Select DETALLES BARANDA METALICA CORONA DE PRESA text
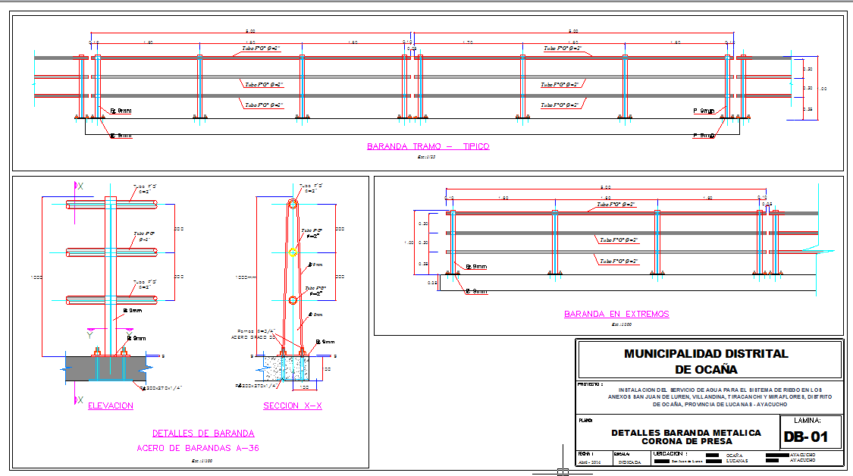Viewport: 853px width, 476px height. click(685, 437)
